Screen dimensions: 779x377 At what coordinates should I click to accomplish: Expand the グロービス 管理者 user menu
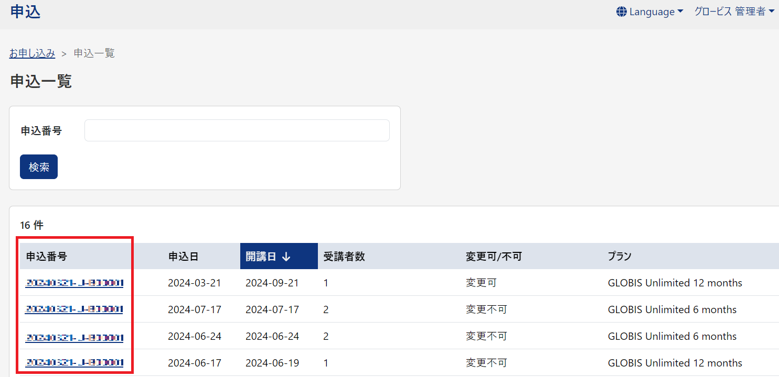pos(734,12)
